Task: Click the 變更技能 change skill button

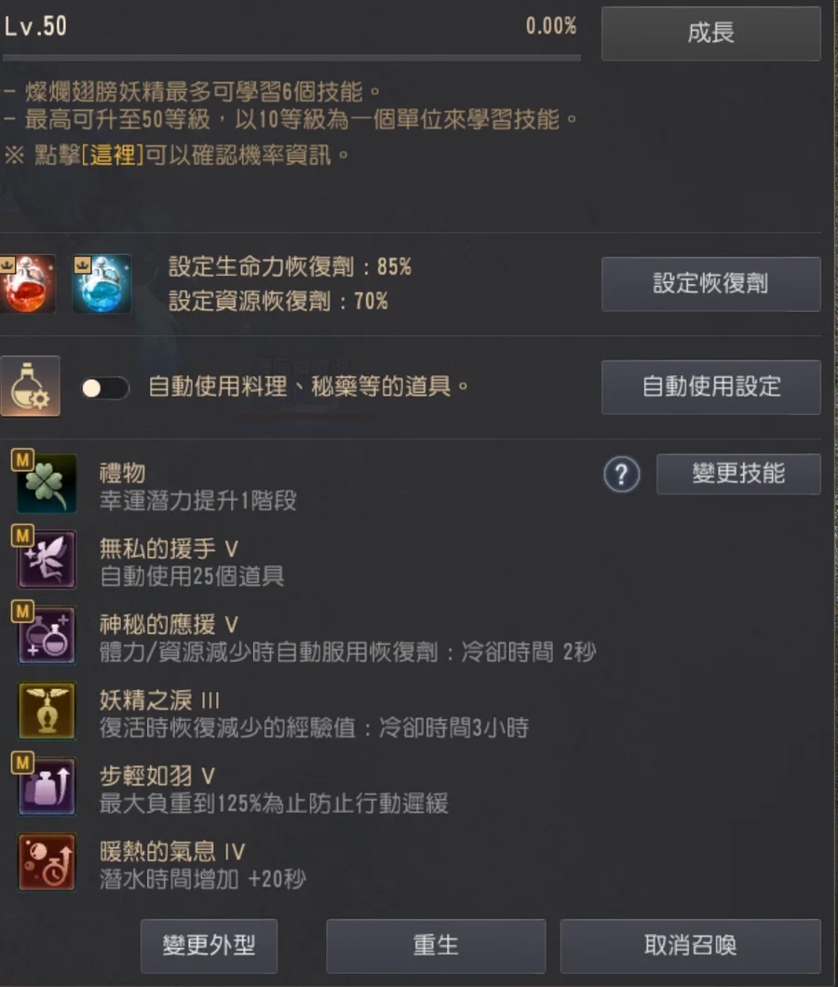Action: coord(738,474)
